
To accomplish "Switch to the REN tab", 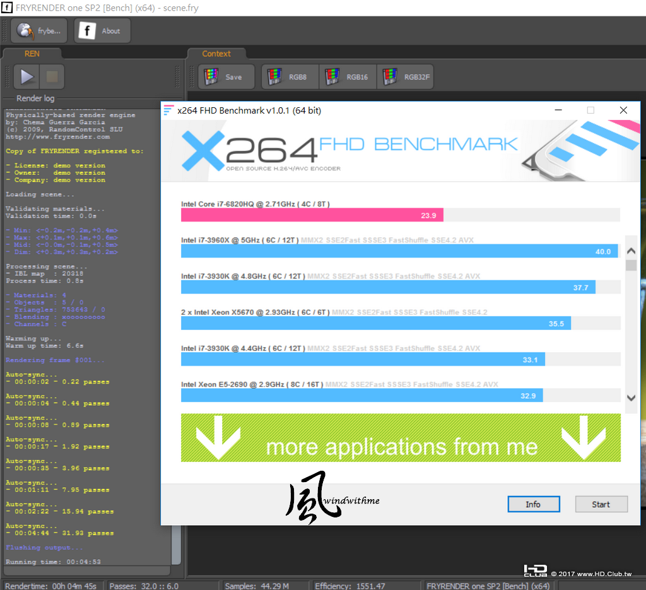I will (32, 54).
